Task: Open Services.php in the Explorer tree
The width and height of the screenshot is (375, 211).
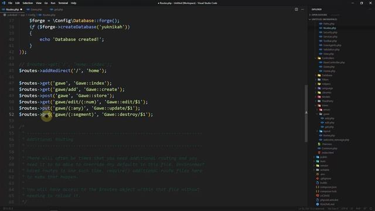Action: [330, 36]
